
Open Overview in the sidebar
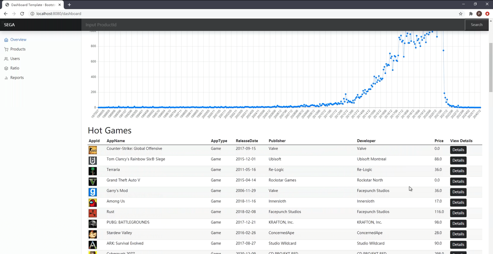click(18, 40)
